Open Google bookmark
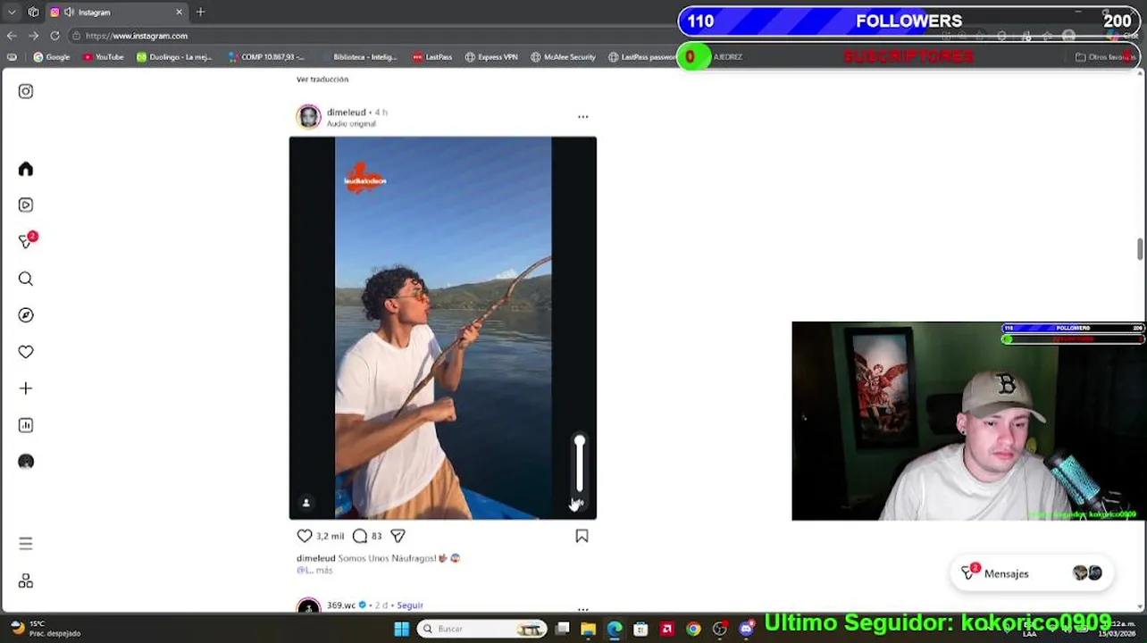This screenshot has width=1147, height=643. tap(51, 57)
